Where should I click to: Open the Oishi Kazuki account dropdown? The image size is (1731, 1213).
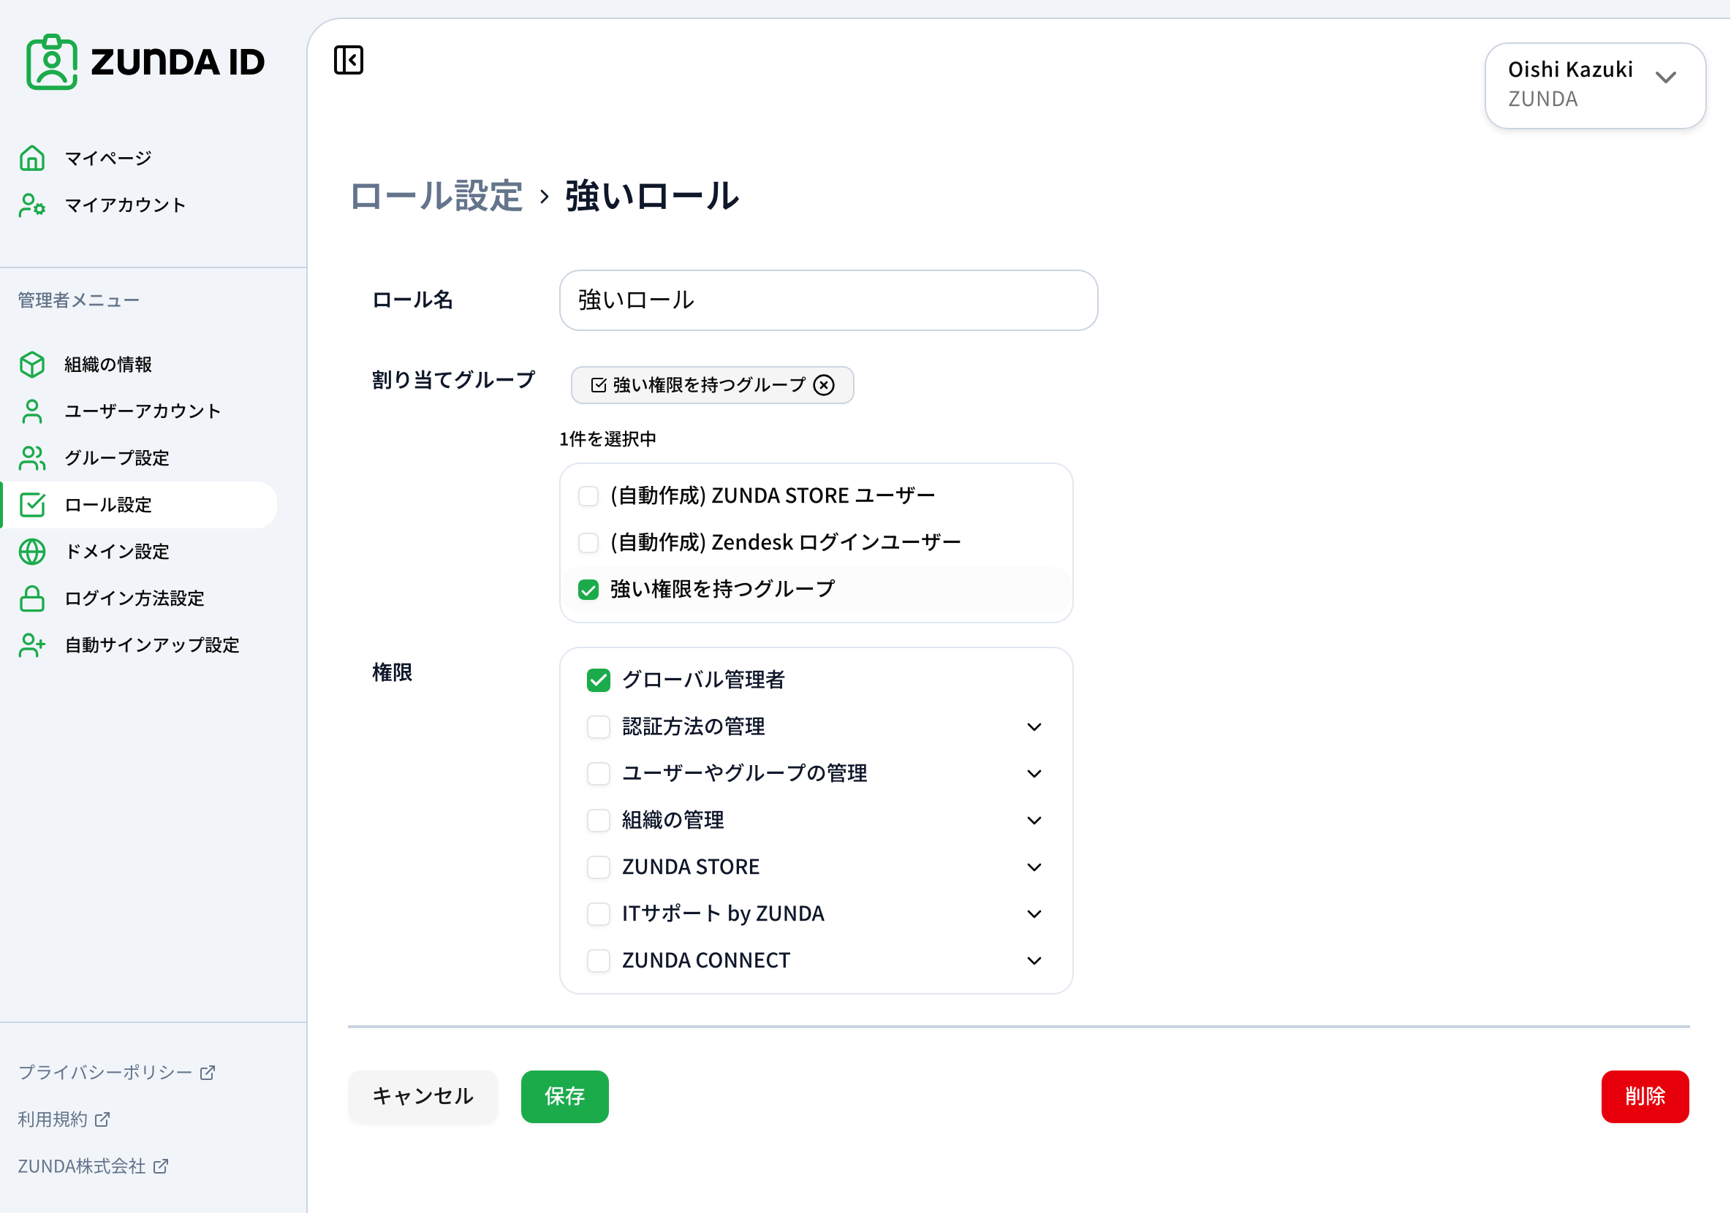1594,85
